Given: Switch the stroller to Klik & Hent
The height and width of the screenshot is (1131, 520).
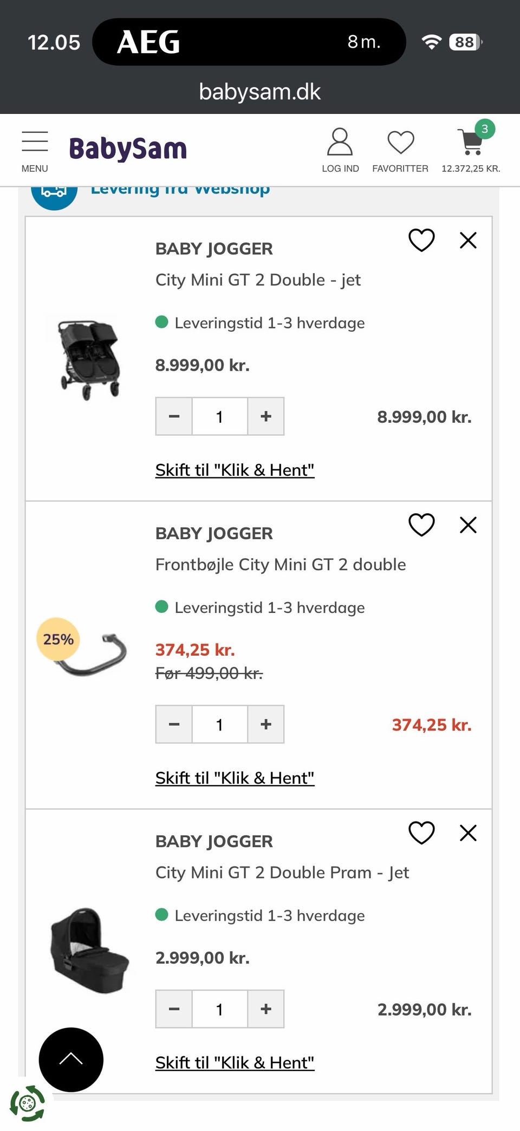Looking at the screenshot, I should click(x=235, y=470).
